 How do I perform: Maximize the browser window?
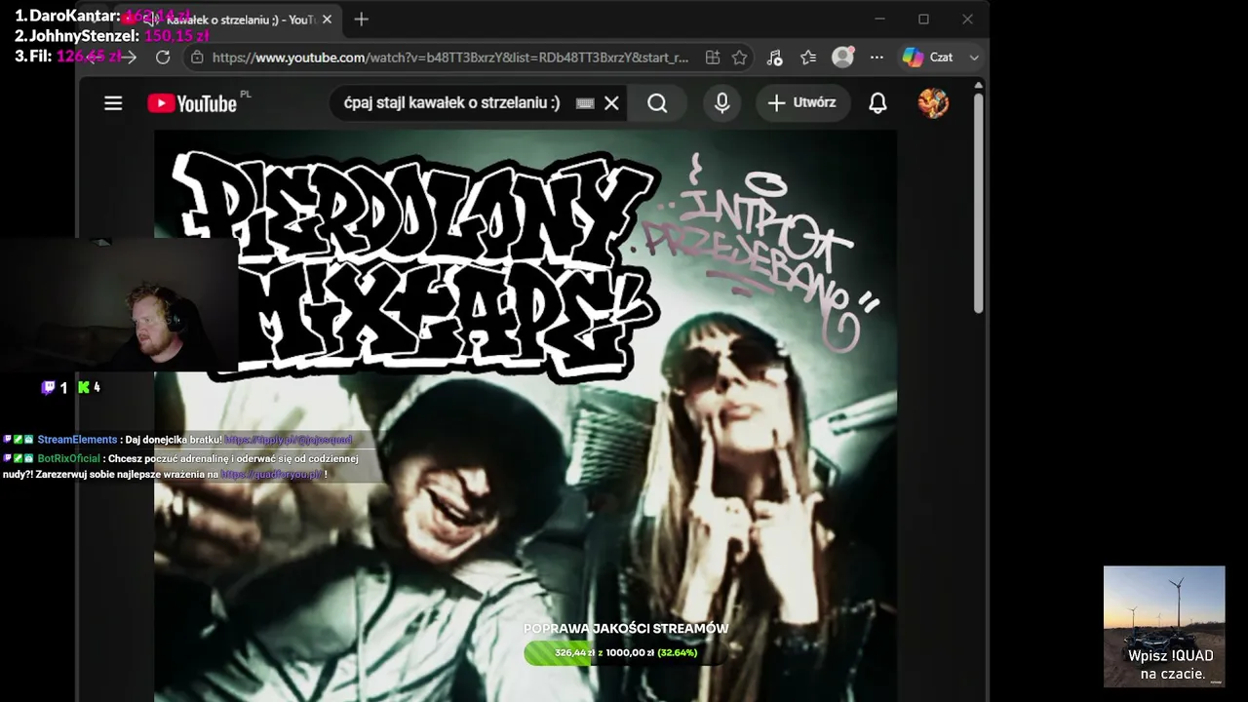point(923,19)
